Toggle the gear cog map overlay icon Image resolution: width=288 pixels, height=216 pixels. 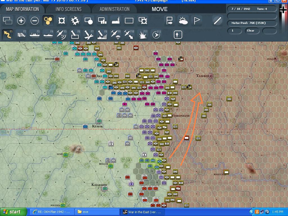[75, 21]
